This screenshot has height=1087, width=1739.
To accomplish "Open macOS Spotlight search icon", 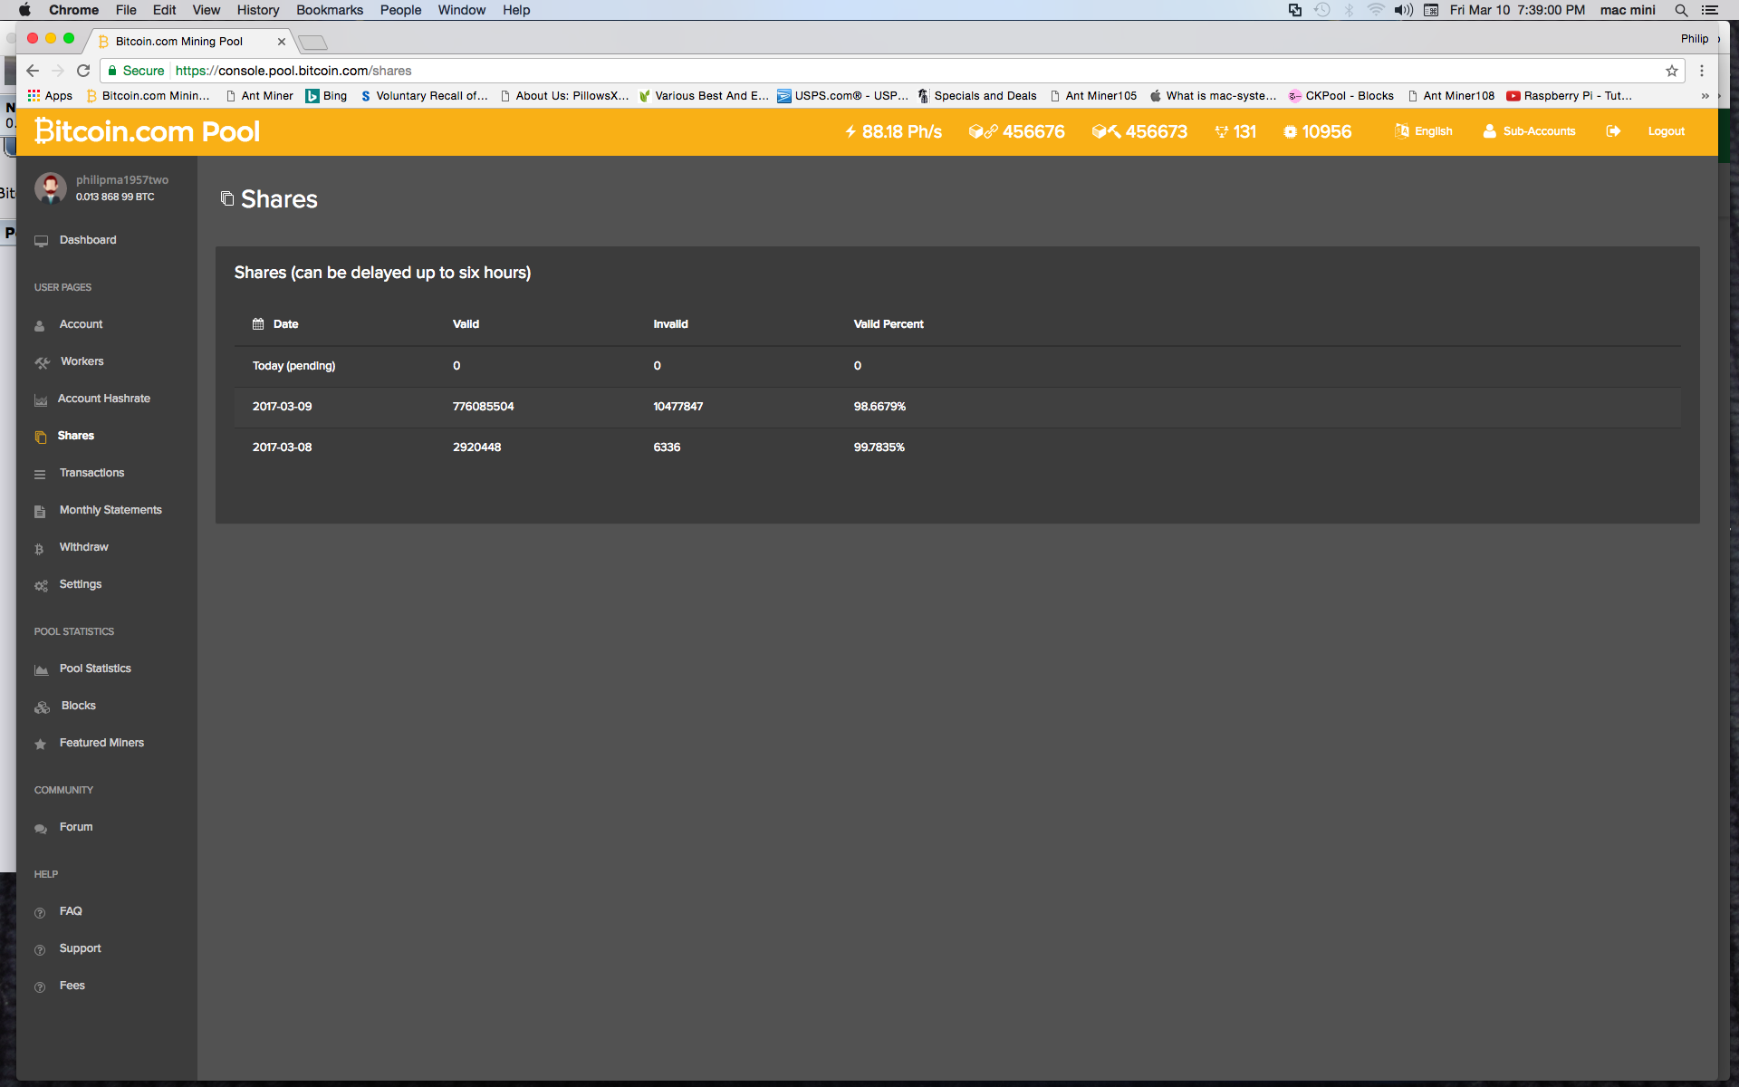I will point(1681,10).
